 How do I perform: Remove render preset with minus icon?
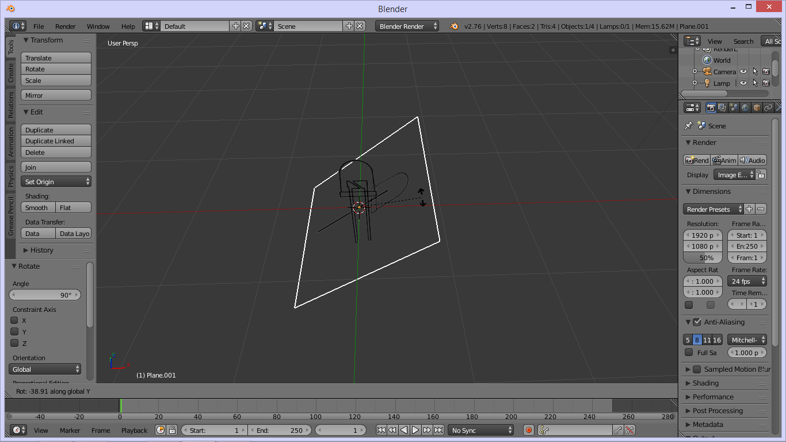761,209
